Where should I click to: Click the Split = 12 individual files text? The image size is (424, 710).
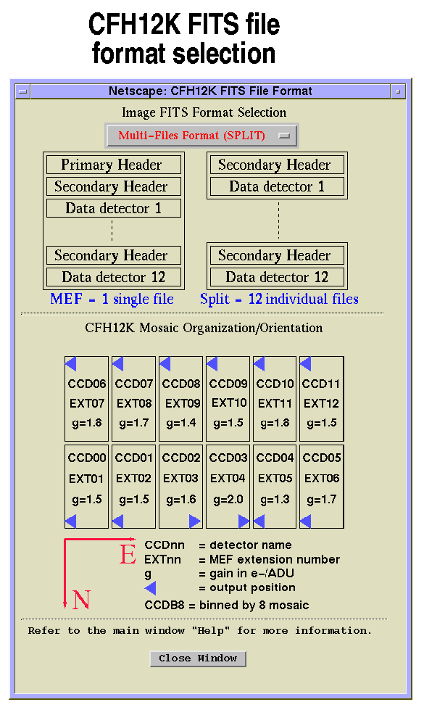pyautogui.click(x=279, y=299)
